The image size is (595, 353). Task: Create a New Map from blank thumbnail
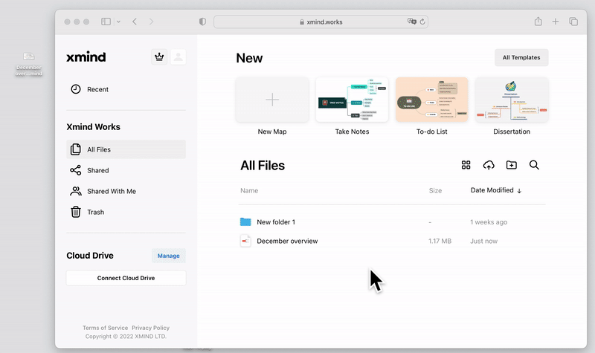272,100
